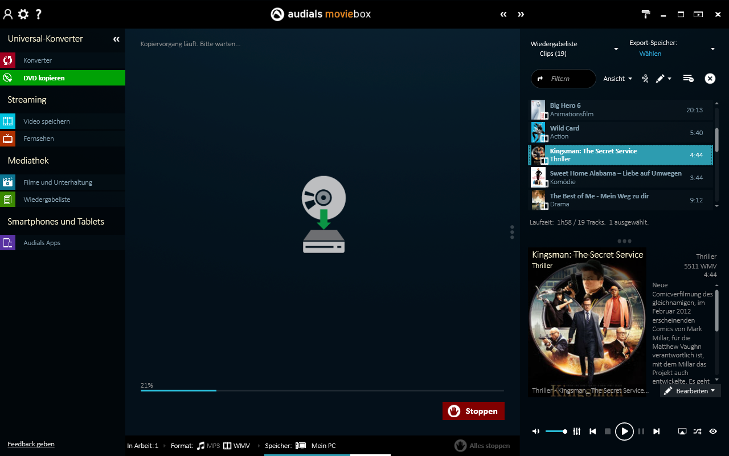Mute the volume speaker icon
729x456 pixels.
tap(536, 431)
